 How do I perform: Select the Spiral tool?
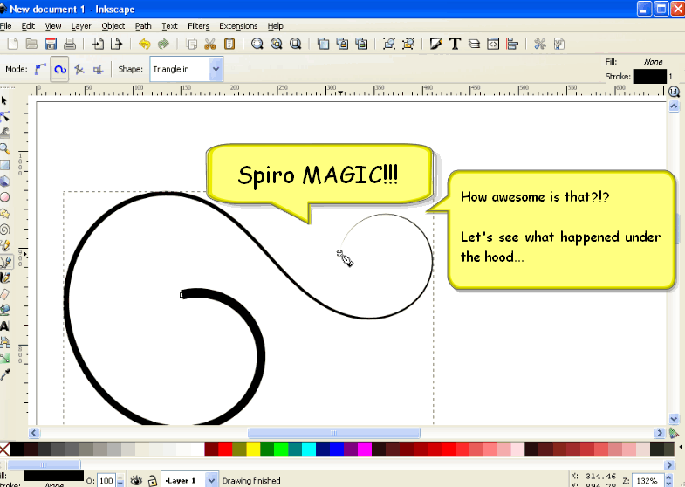(4, 230)
